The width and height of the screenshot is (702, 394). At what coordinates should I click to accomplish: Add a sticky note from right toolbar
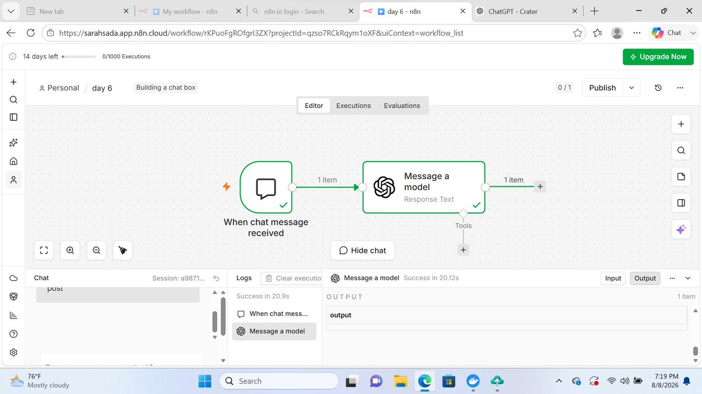pyautogui.click(x=681, y=177)
